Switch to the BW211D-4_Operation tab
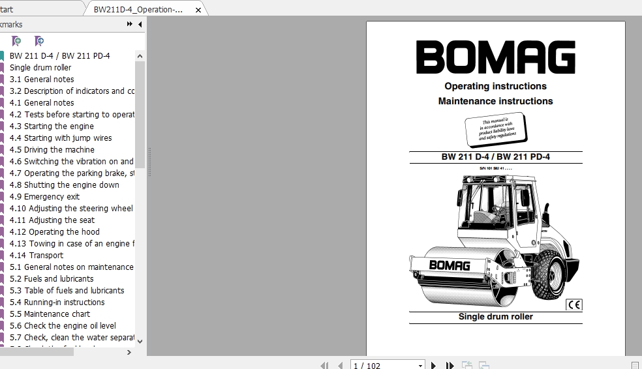 pos(138,10)
